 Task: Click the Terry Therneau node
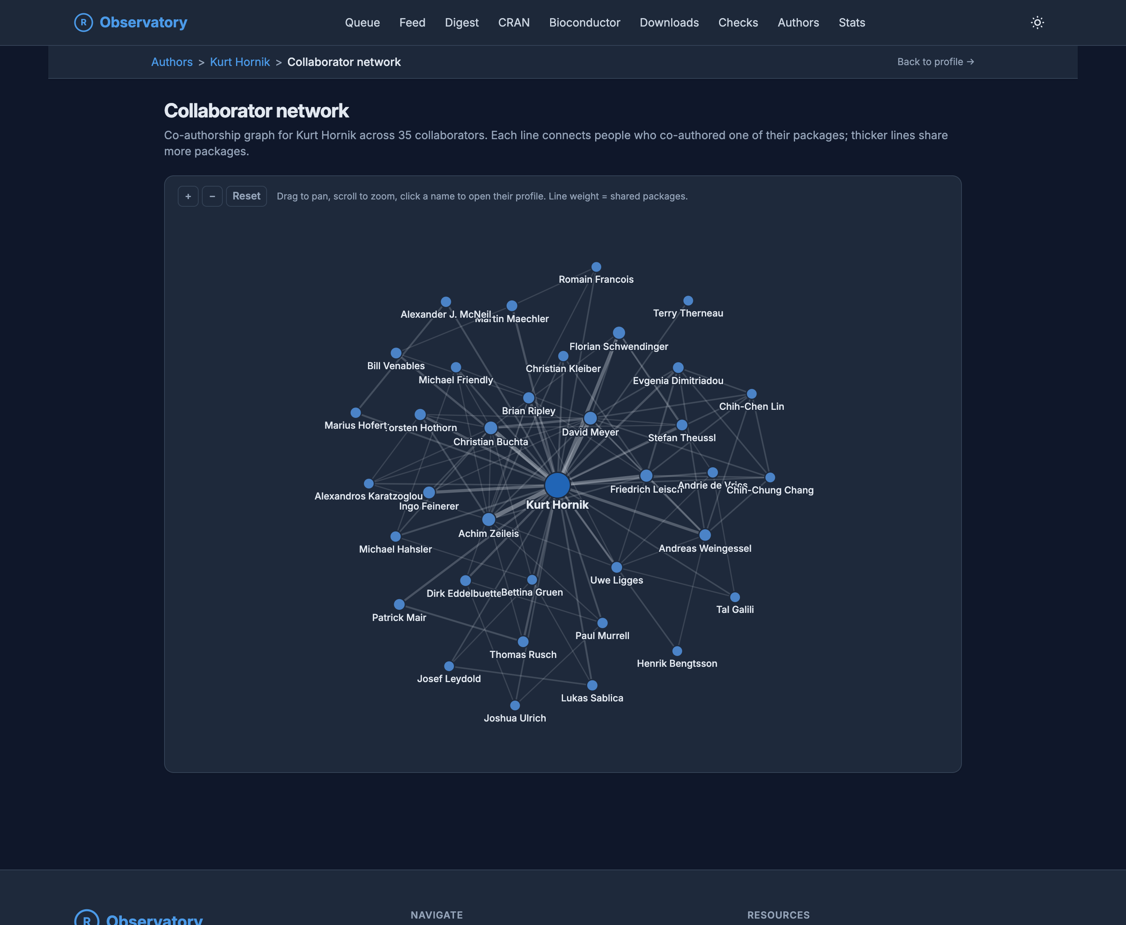688,301
